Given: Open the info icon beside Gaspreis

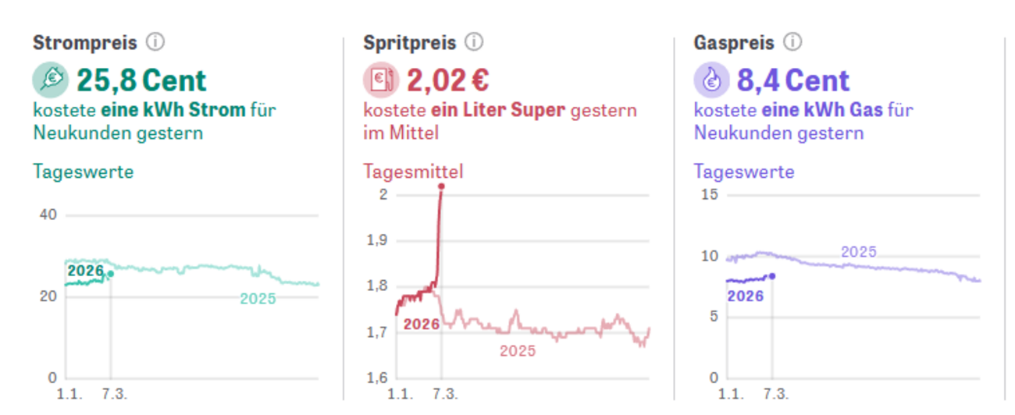Looking at the screenshot, I should (x=792, y=41).
